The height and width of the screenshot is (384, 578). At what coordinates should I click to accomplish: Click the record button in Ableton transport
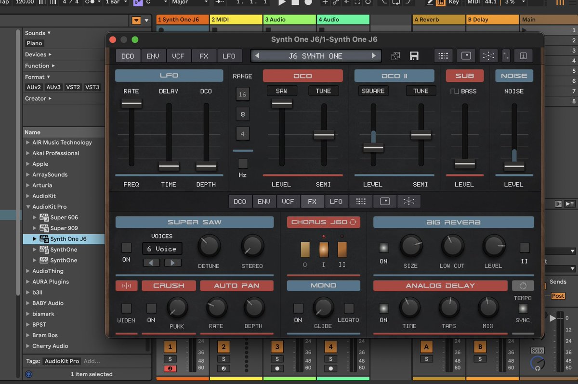tap(308, 2)
